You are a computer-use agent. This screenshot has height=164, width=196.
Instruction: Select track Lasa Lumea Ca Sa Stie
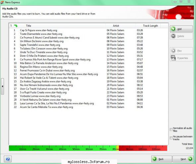57,103
